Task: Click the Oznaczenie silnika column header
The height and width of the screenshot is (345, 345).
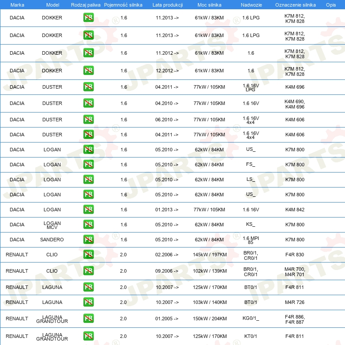Action: pyautogui.click(x=295, y=5)
